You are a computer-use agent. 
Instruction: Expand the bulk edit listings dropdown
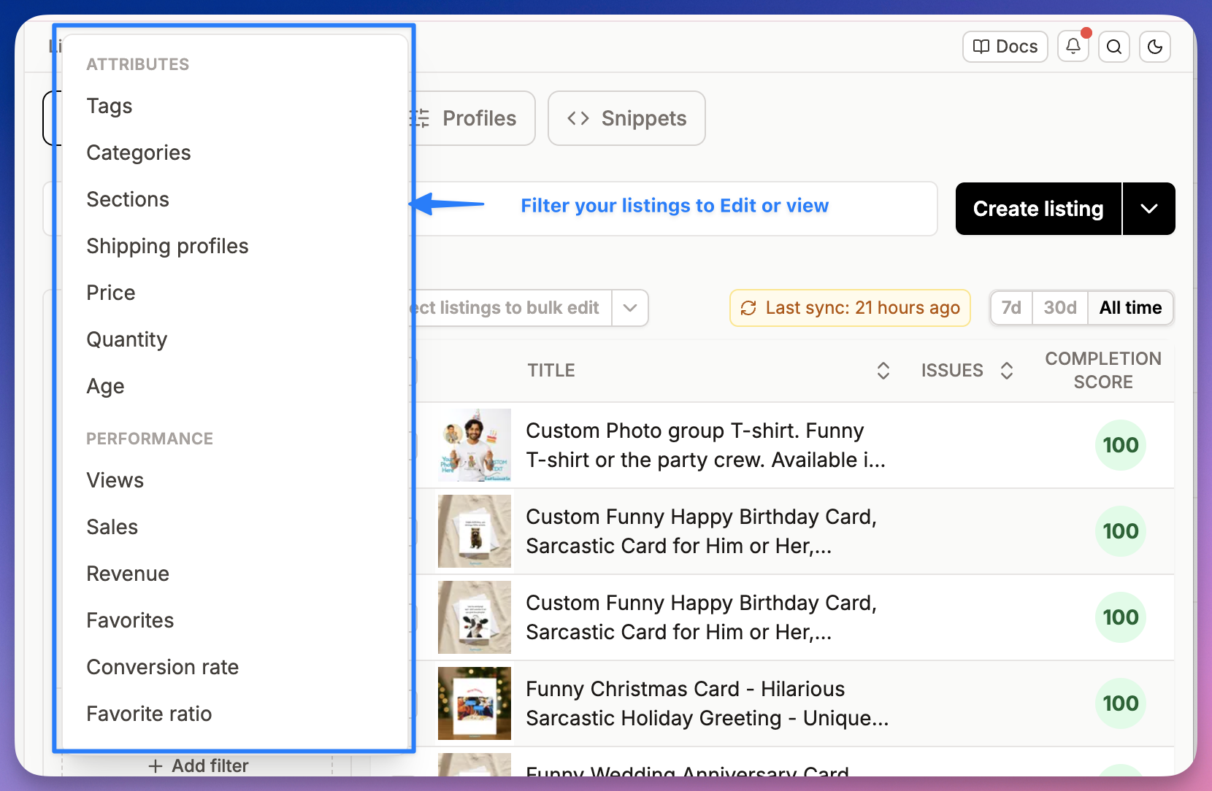630,308
